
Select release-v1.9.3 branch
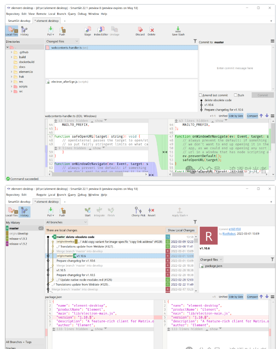tap(18, 239)
